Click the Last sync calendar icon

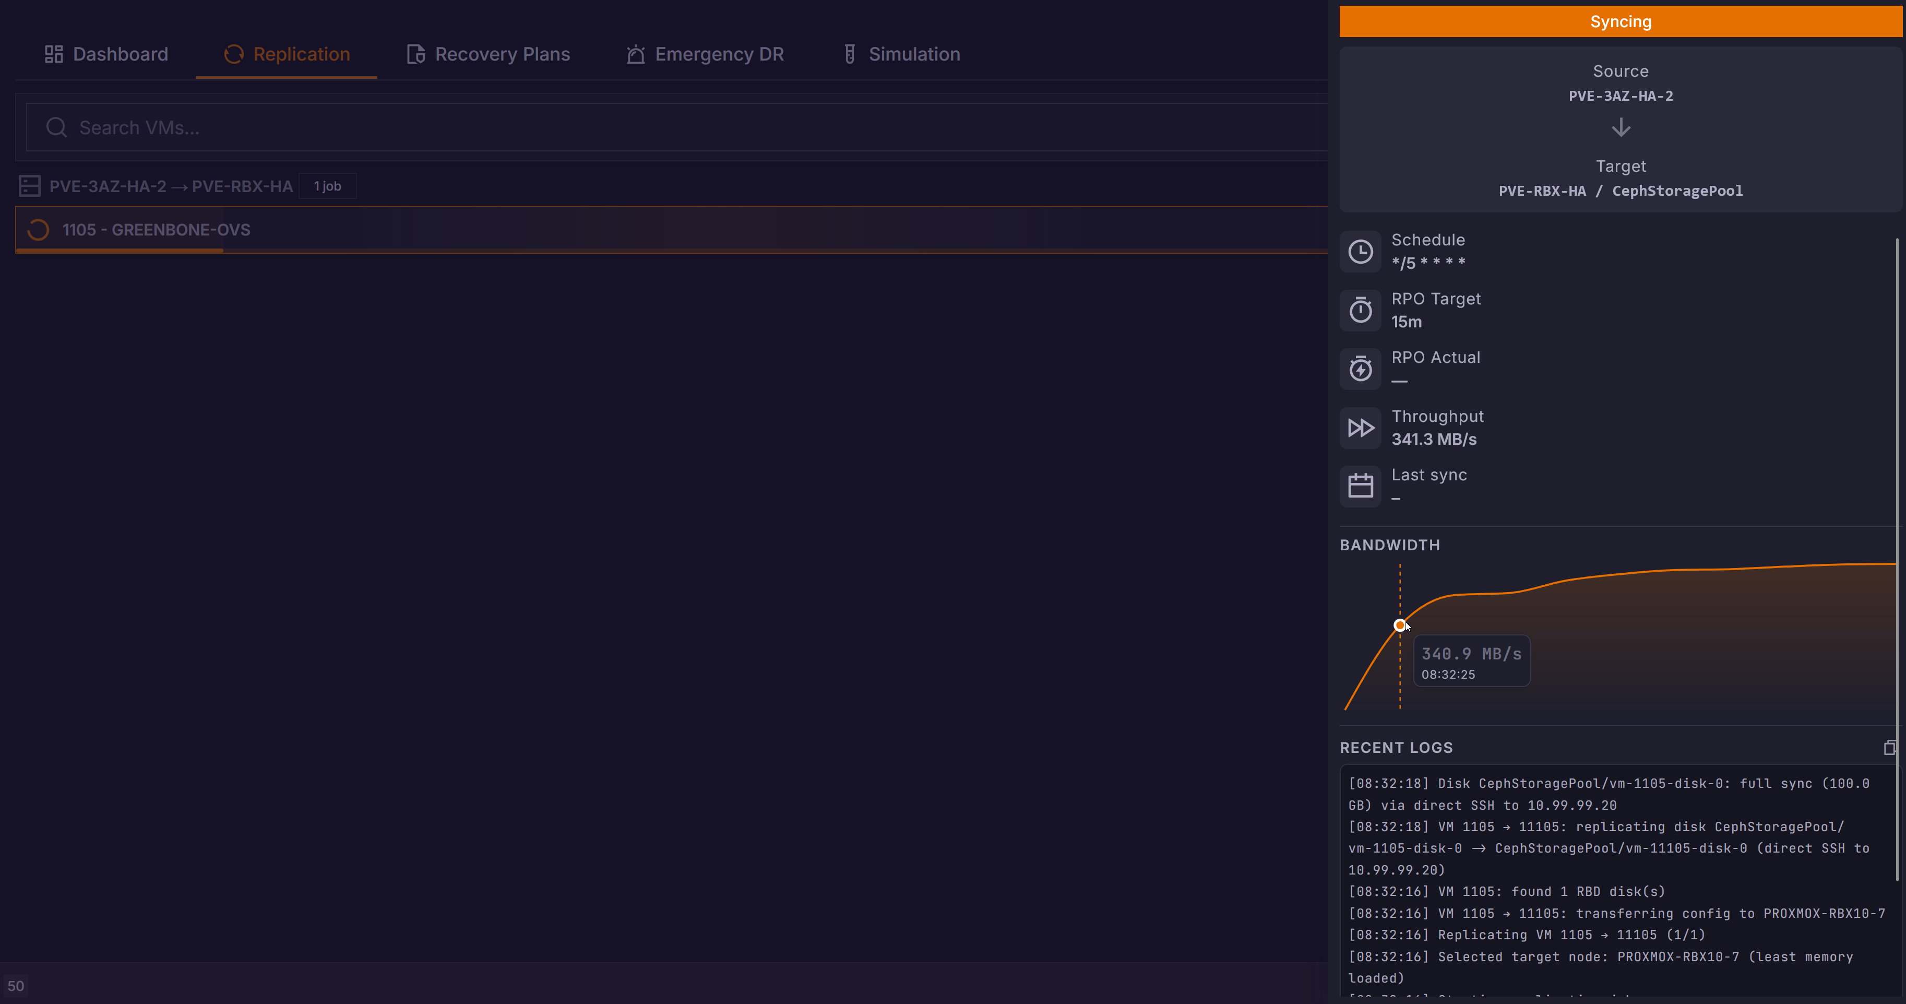click(1360, 487)
